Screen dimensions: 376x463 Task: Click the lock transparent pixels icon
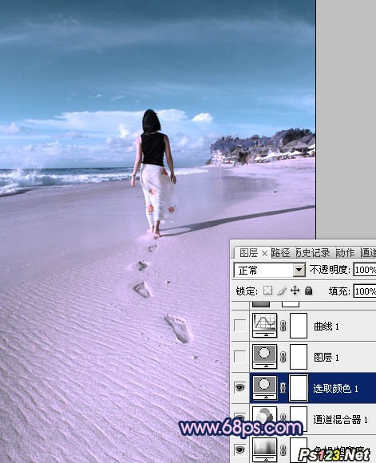(267, 291)
